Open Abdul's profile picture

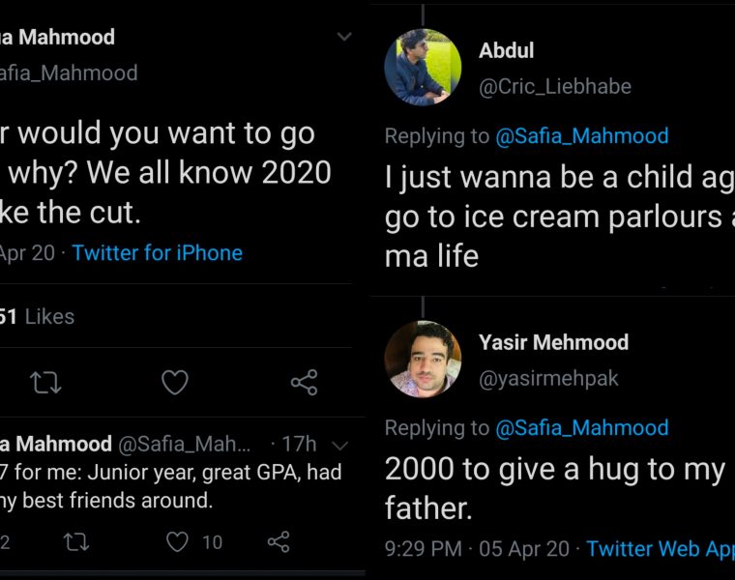click(x=423, y=68)
